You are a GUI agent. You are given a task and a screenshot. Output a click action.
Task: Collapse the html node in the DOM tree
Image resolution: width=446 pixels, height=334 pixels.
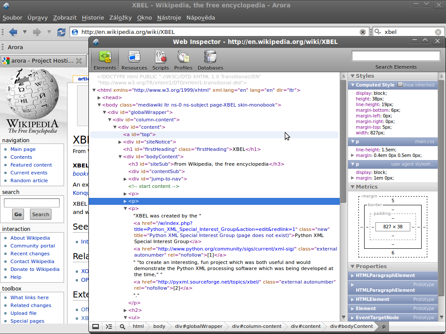tap(94, 90)
